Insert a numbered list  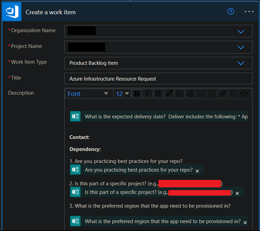click(x=190, y=93)
